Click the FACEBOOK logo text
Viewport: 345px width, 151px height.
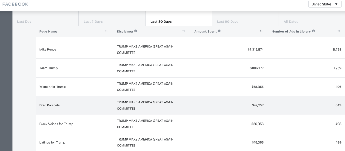pyautogui.click(x=15, y=4)
